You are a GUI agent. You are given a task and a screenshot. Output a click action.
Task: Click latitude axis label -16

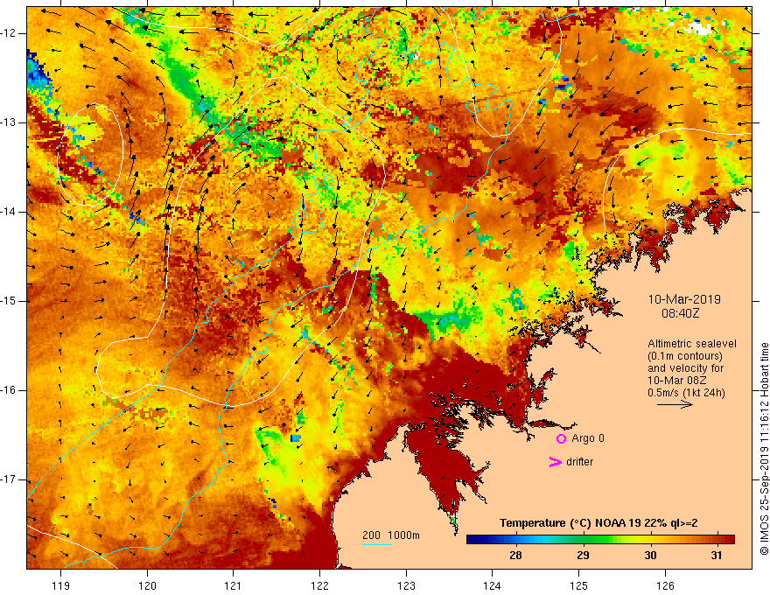[x=9, y=390]
